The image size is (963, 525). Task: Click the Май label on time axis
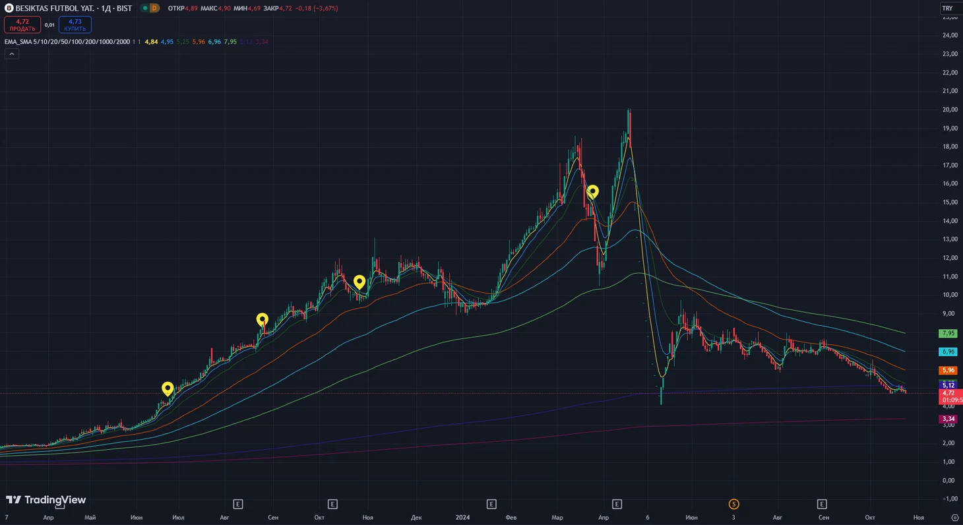pyautogui.click(x=90, y=518)
